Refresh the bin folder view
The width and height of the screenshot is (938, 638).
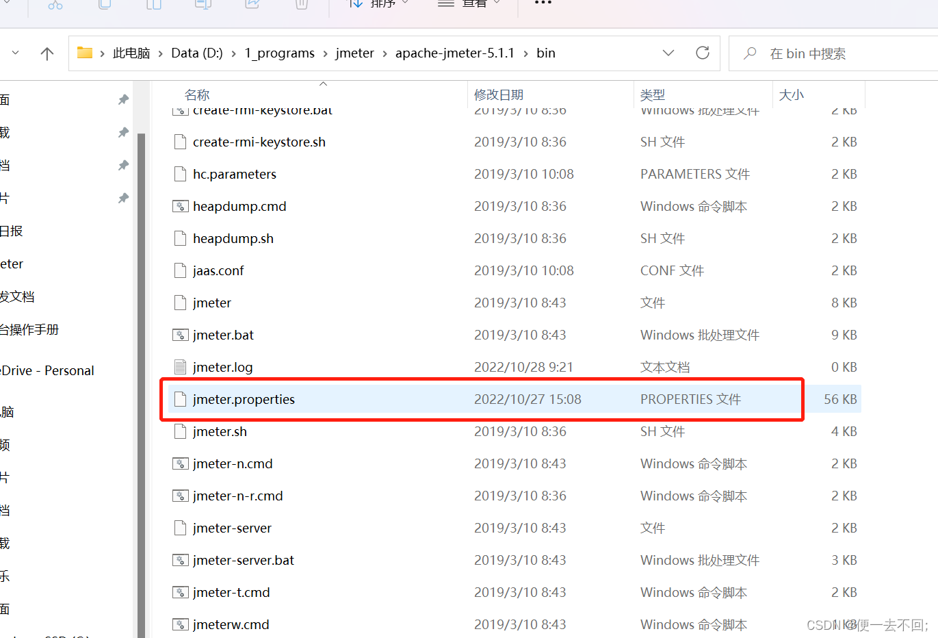(703, 53)
